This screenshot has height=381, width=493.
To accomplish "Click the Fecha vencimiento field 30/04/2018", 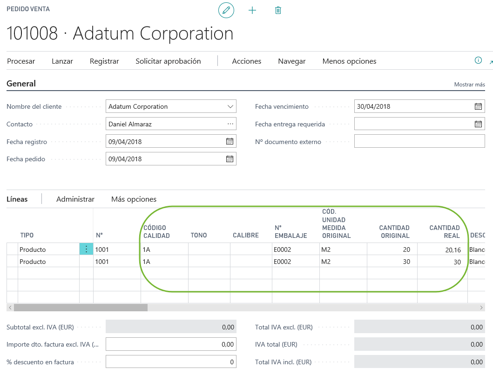I will pyautogui.click(x=419, y=106).
